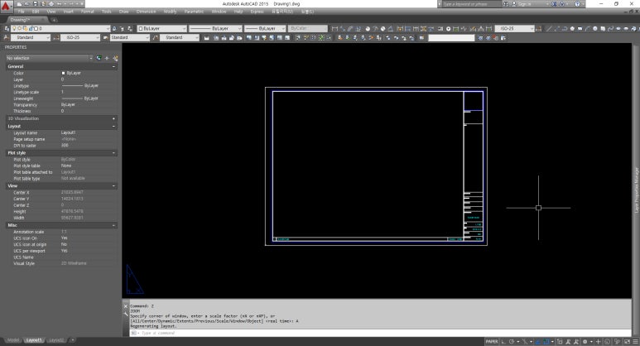This screenshot has height=346, width=640.
Task: Open the Dimension menu
Action: [x=146, y=12]
